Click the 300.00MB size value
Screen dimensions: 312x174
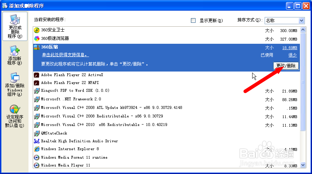288,31
